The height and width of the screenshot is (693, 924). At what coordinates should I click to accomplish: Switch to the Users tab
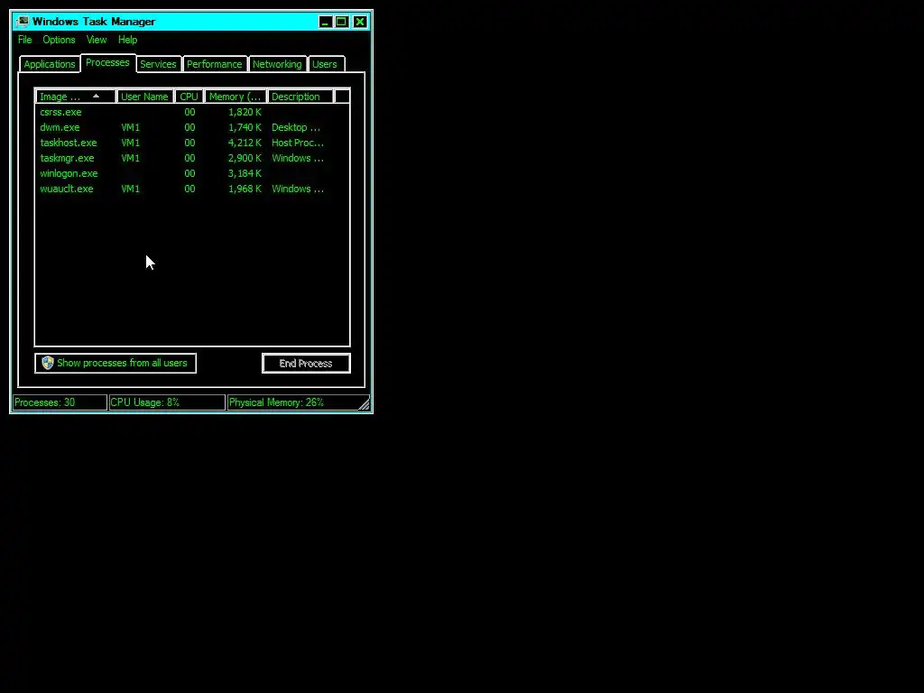click(x=325, y=64)
